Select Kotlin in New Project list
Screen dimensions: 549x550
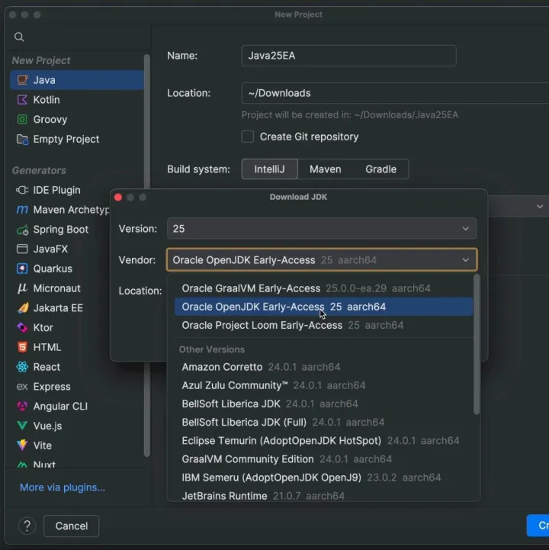tap(77, 100)
